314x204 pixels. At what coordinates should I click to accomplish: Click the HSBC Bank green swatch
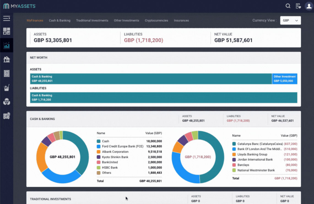(x=99, y=168)
